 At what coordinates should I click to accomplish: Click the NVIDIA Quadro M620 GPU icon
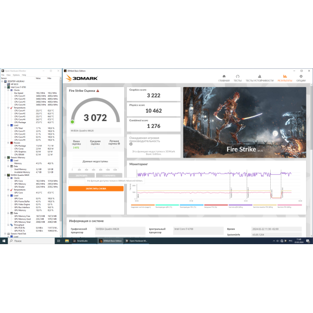[x=8, y=175]
